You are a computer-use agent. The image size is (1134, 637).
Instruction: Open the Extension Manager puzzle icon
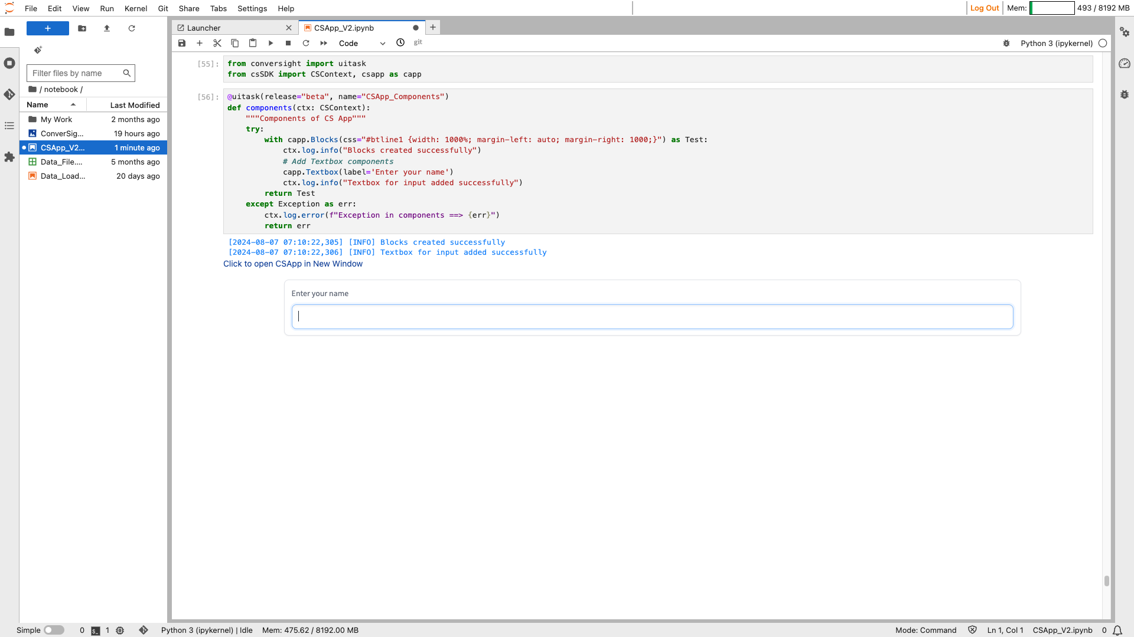coord(9,157)
